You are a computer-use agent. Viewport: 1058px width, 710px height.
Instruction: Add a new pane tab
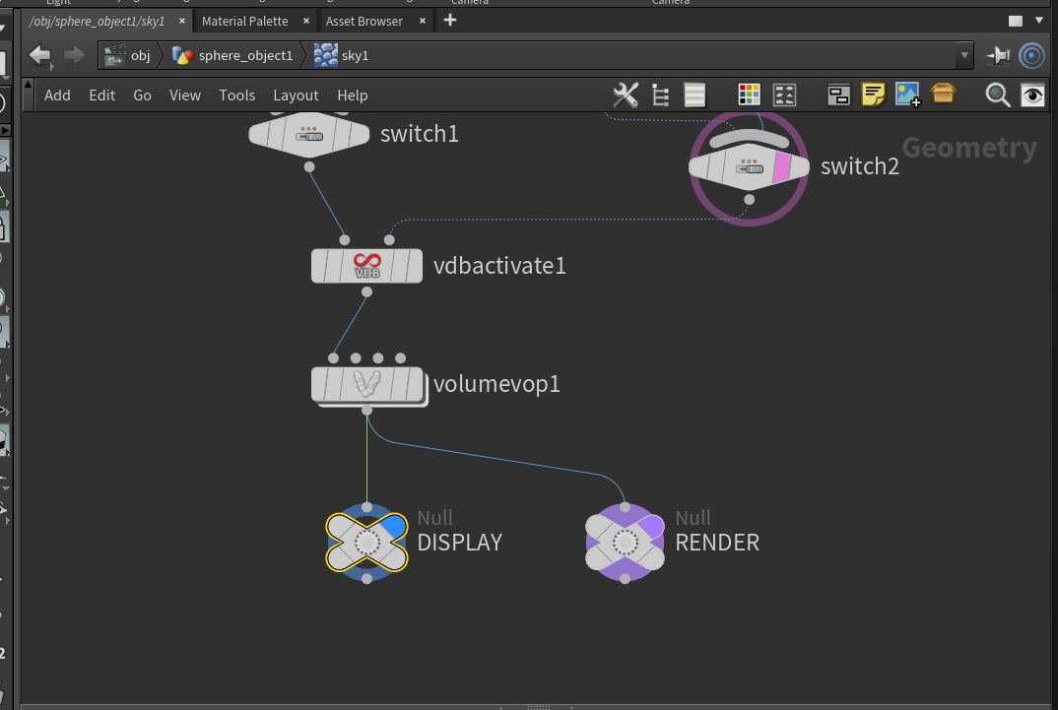pos(450,21)
